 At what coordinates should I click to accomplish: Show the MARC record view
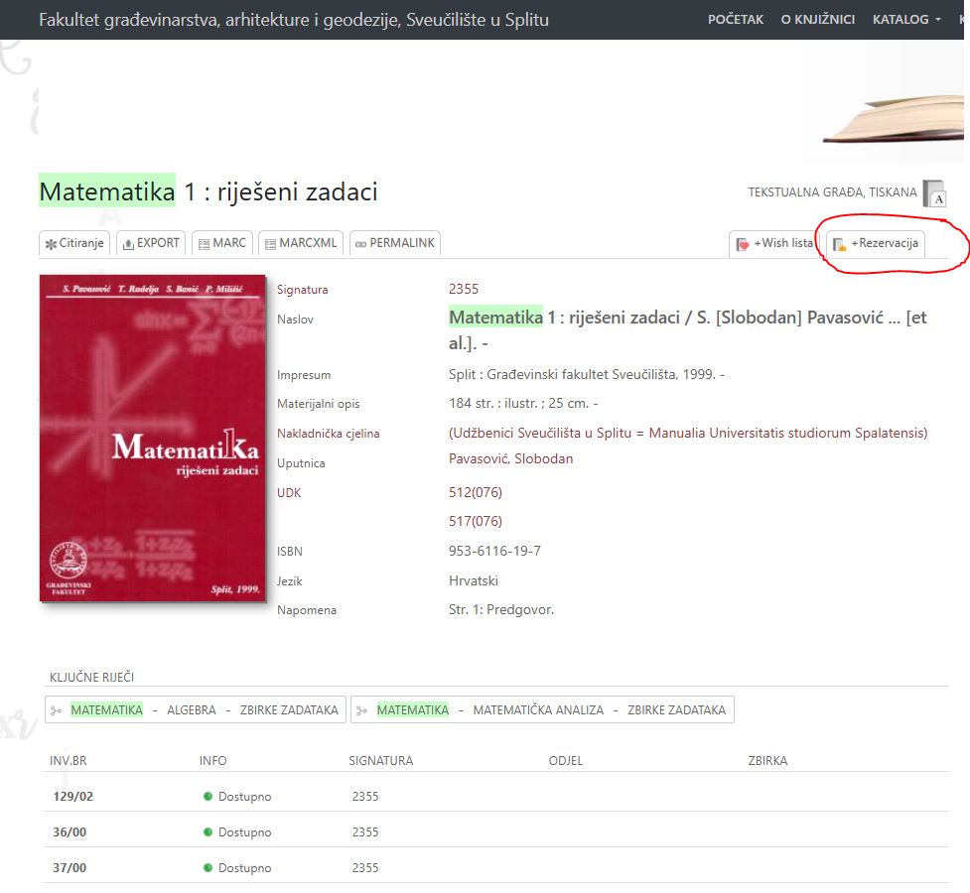point(221,243)
